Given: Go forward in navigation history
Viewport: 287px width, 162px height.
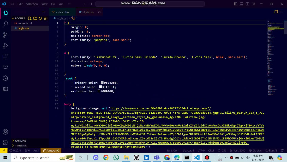Looking at the screenshot, I should click(91, 4).
